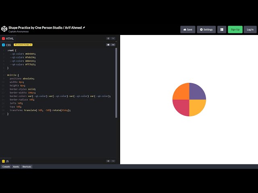The height and width of the screenshot is (193, 258).
Task: Open the CSS panel settings gear
Action: 108,45
